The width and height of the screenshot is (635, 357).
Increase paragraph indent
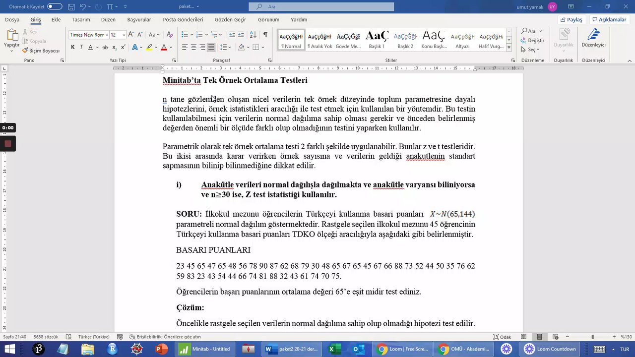pyautogui.click(x=241, y=35)
